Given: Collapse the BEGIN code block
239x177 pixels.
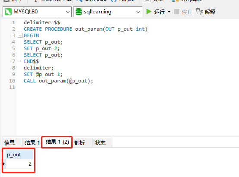Looking at the screenshot, I should [20, 35].
